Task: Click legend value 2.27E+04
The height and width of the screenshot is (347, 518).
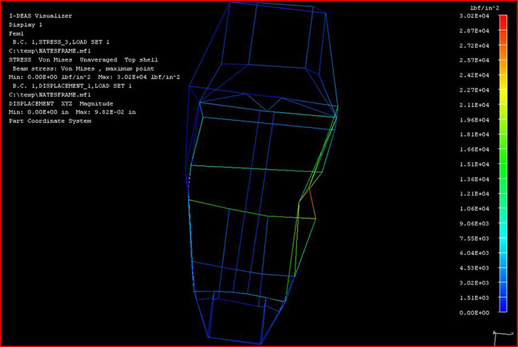Action: [x=474, y=90]
